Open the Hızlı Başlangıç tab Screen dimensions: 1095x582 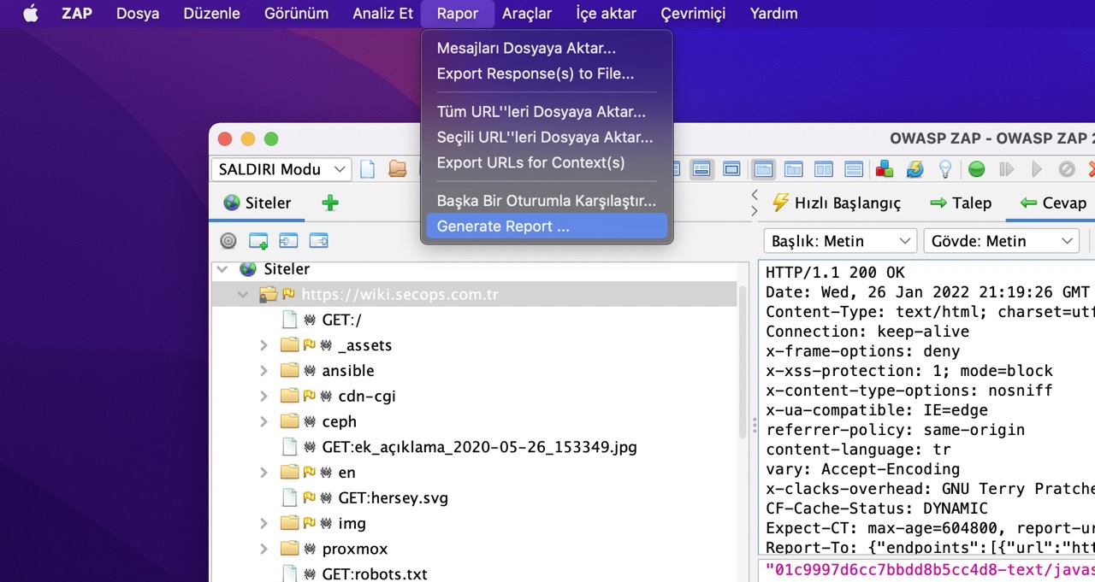(x=837, y=203)
